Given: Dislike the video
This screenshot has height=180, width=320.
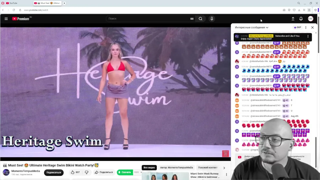Looking at the screenshot, I should click(x=86, y=172).
